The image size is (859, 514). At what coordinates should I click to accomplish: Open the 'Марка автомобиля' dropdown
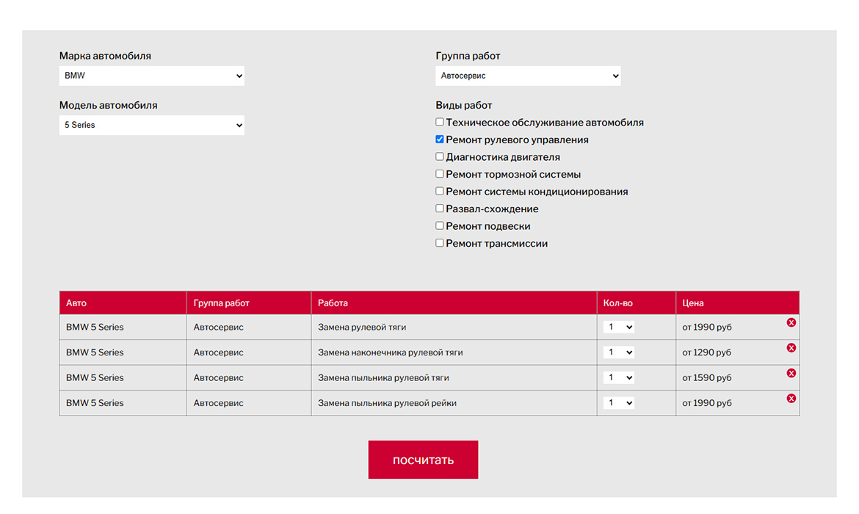[x=152, y=76]
